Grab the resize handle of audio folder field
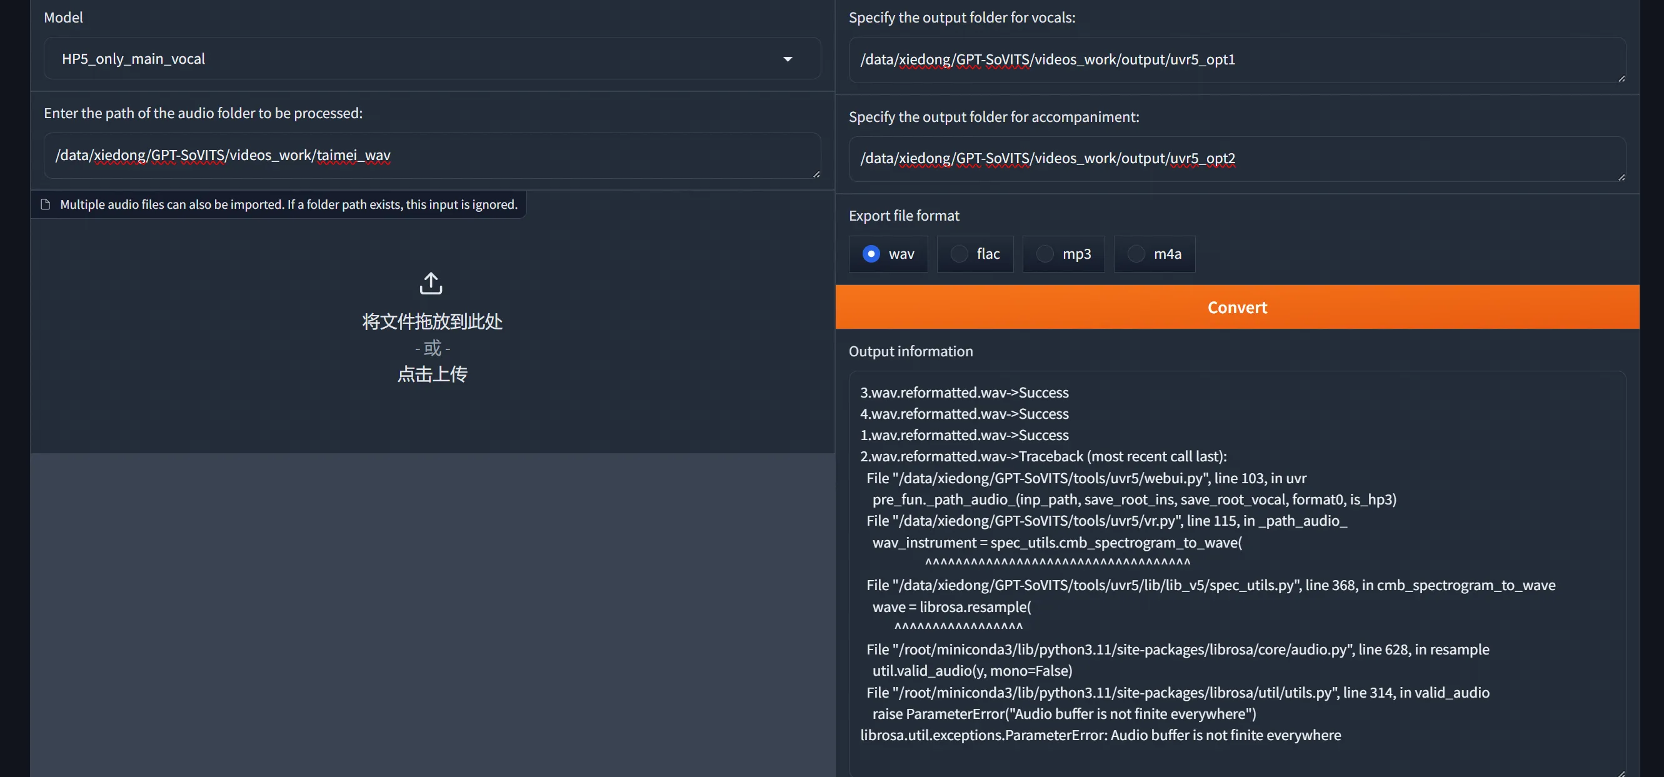Image resolution: width=1664 pixels, height=777 pixels. (816, 174)
